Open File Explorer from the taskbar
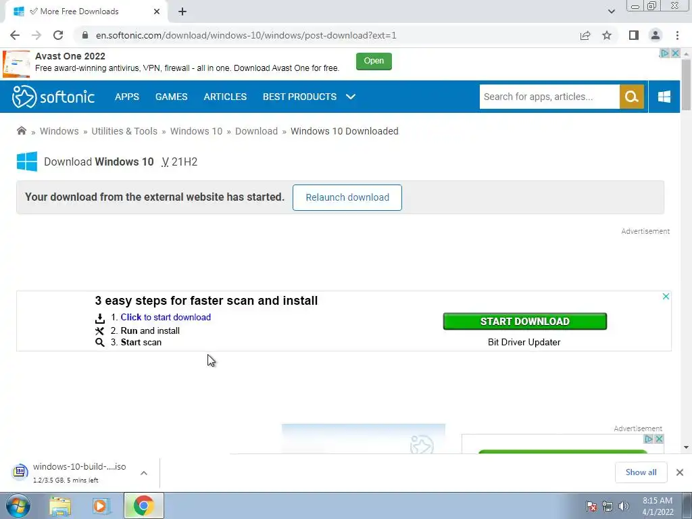Screen dimensions: 692x519 60,505
